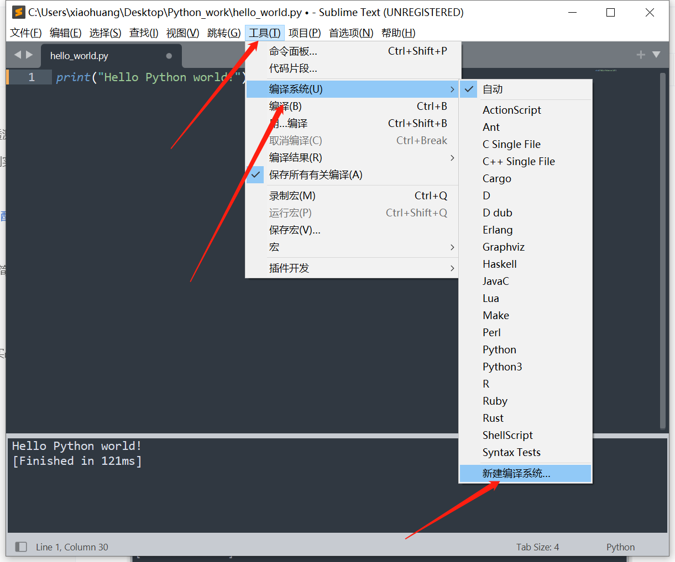Select Ant build system
Screen dimensions: 675x562
[x=526, y=127]
